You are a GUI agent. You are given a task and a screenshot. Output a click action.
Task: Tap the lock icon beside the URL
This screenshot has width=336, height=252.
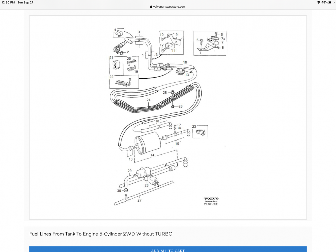click(x=151, y=7)
